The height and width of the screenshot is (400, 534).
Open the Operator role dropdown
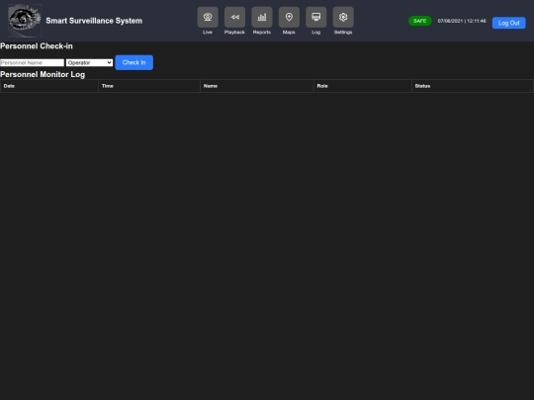coord(90,62)
